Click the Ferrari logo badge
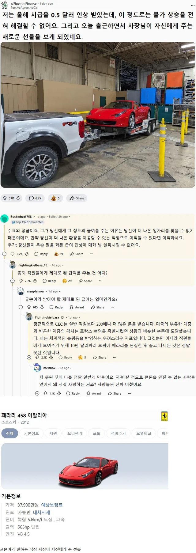This screenshot has height=553, width=196. (x=164, y=416)
